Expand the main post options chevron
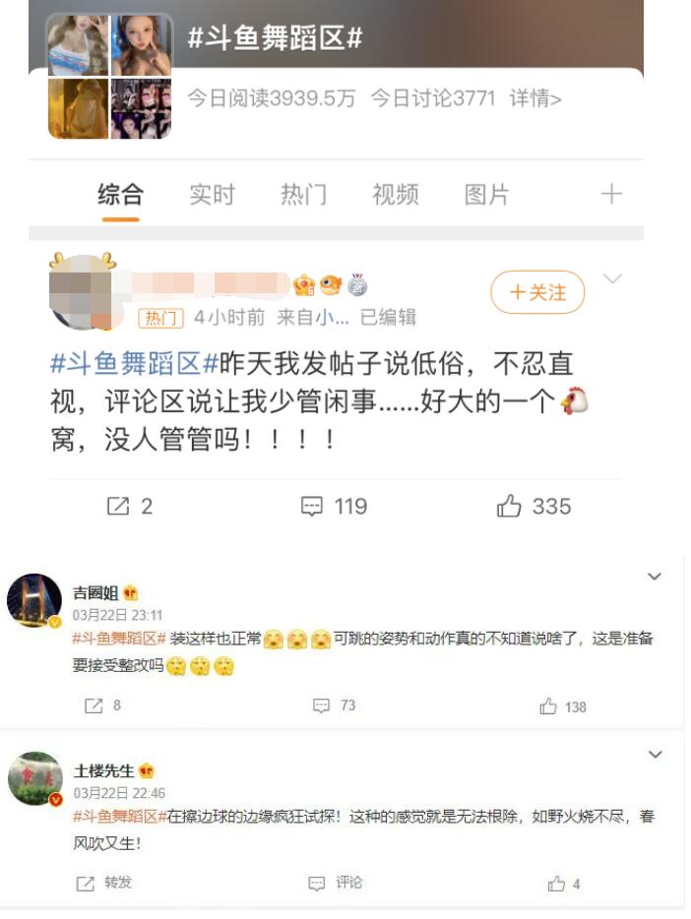The image size is (691, 919). (x=612, y=279)
